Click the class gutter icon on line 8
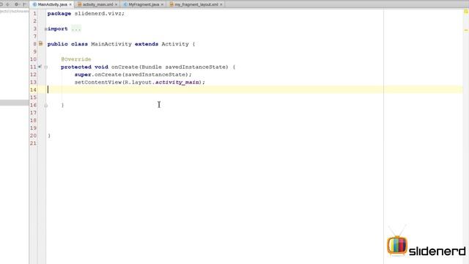This screenshot has width=469, height=264. click(x=41, y=44)
